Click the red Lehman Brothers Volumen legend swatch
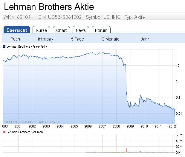This screenshot has height=157, width=185. 4,132
